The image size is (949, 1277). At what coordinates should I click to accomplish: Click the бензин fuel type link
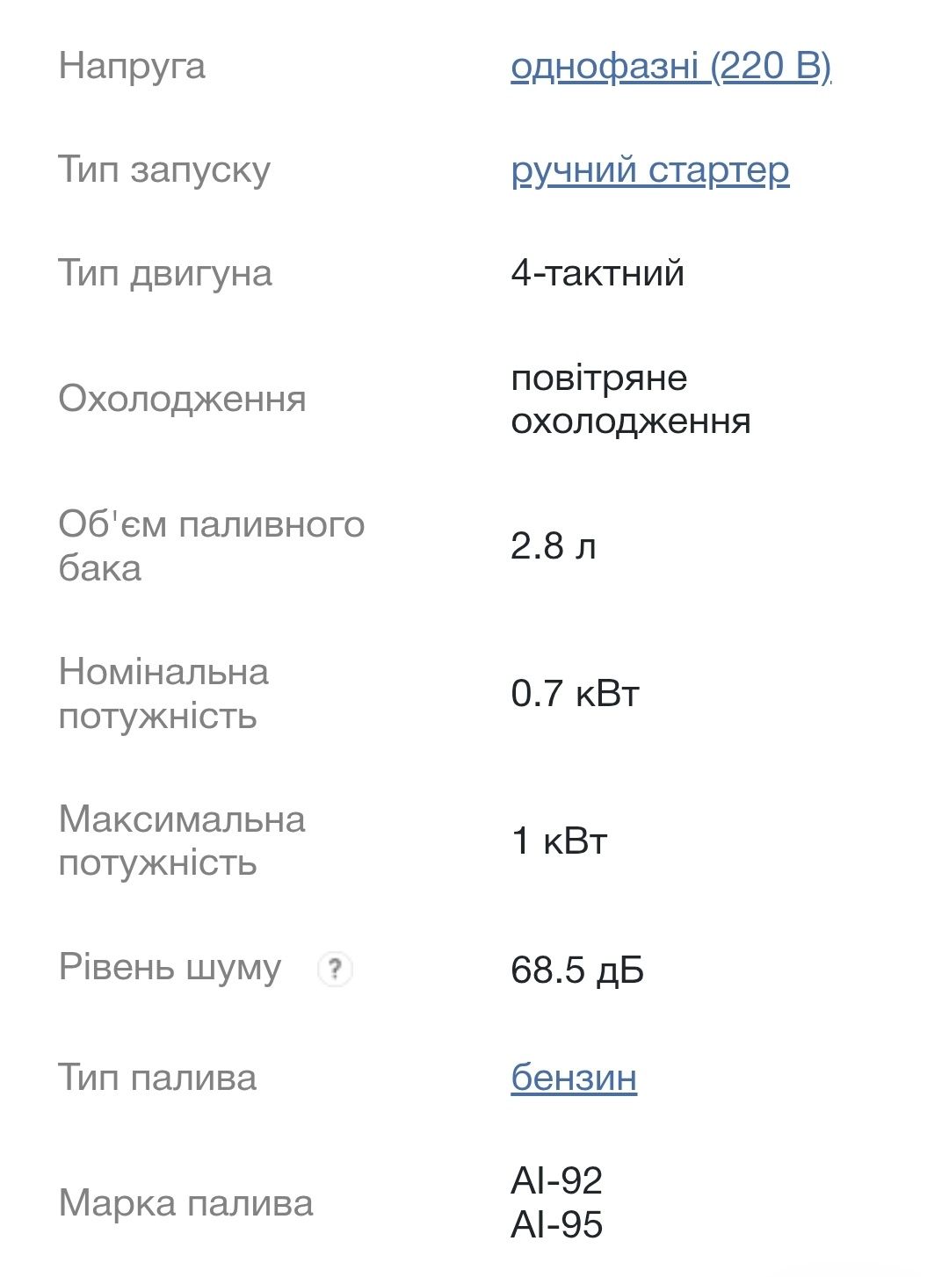(x=574, y=1078)
